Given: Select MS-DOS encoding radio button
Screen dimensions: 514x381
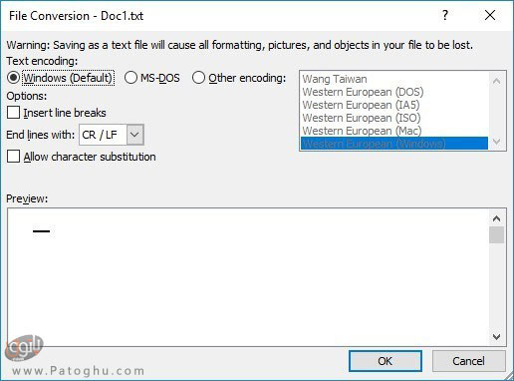Looking at the screenshot, I should (x=130, y=78).
